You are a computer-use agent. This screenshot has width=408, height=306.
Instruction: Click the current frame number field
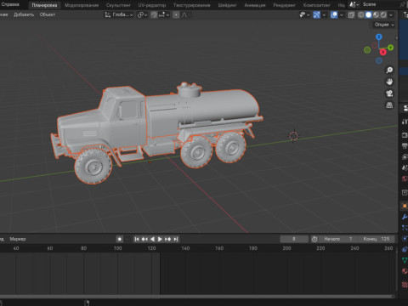coord(294,239)
